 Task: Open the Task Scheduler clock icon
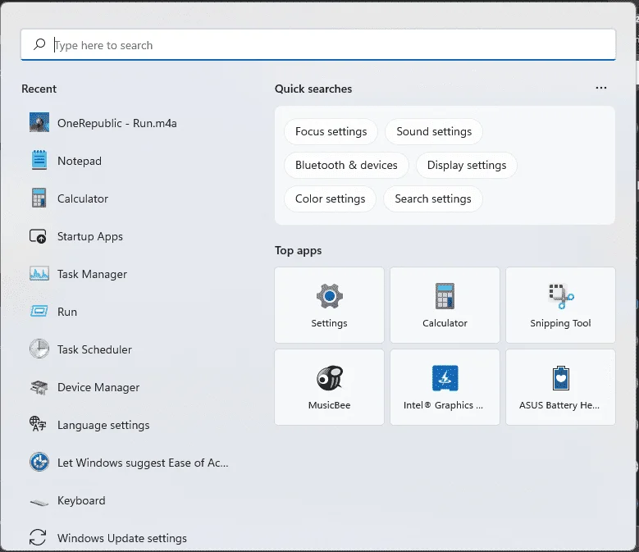pos(39,349)
